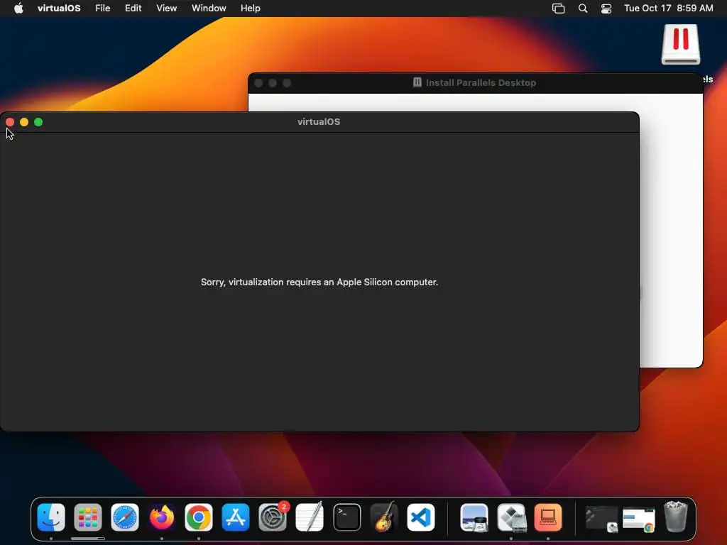Open the Apple menu
This screenshot has width=727, height=545.
click(18, 9)
